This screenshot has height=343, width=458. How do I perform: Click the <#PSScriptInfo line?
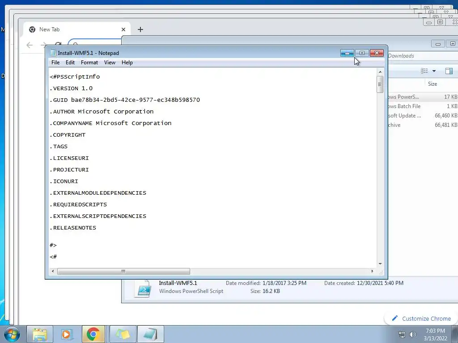75,77
